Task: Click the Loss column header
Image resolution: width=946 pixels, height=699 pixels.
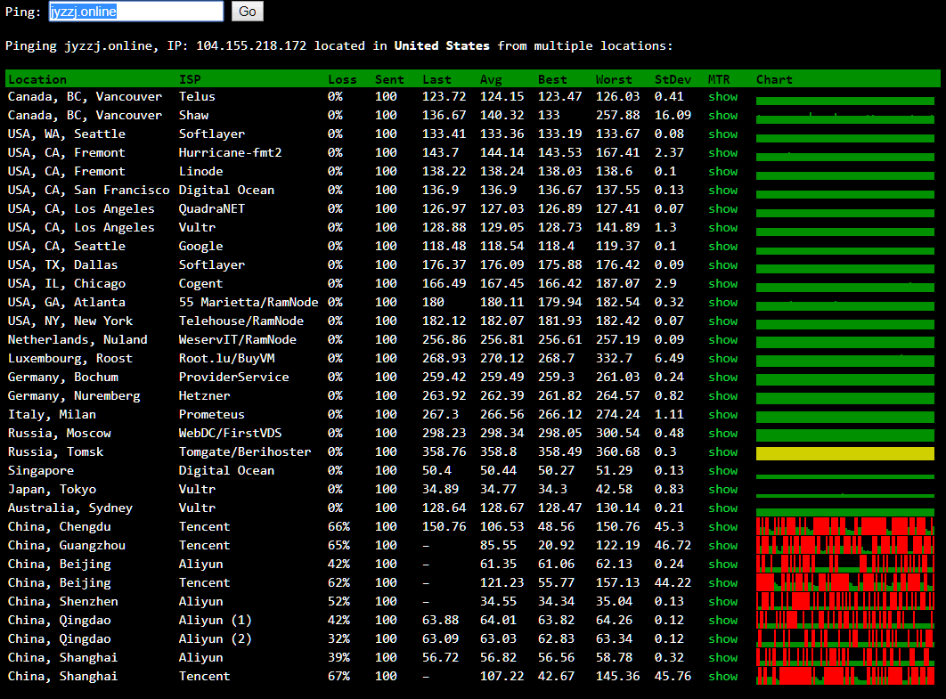Action: coord(342,79)
